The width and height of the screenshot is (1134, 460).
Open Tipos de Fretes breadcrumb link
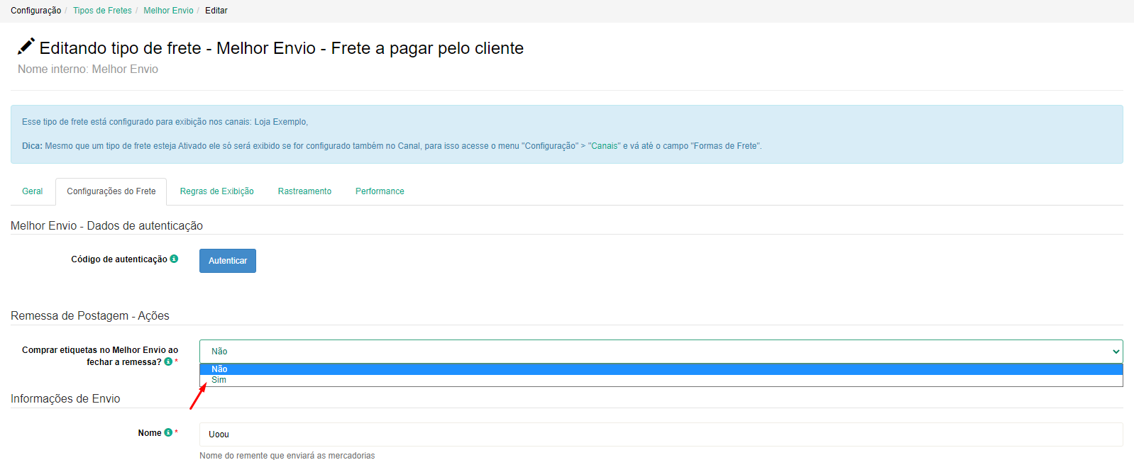point(102,11)
